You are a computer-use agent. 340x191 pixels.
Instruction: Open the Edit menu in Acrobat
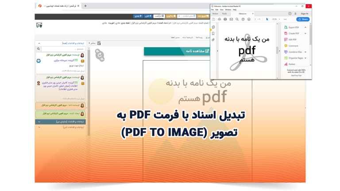click(216, 10)
